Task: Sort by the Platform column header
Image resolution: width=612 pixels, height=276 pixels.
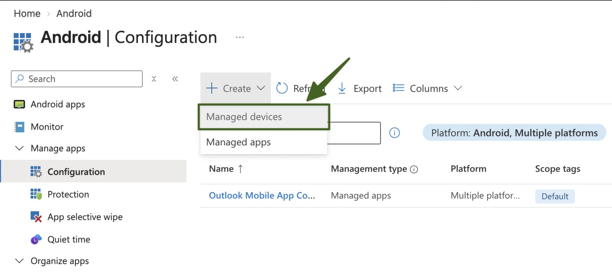Action: pos(469,169)
